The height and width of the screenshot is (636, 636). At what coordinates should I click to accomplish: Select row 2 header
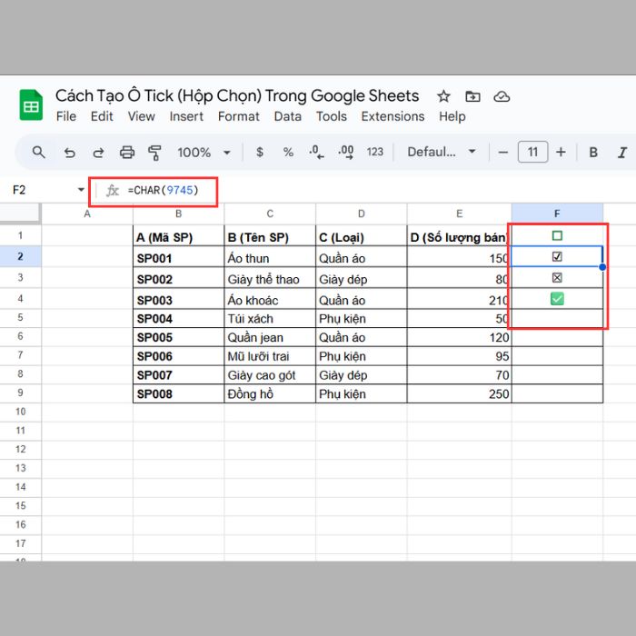20,256
